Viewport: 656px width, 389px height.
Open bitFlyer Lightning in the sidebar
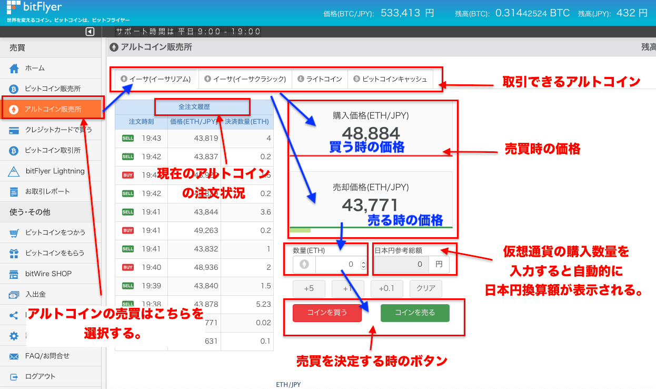pos(50,171)
